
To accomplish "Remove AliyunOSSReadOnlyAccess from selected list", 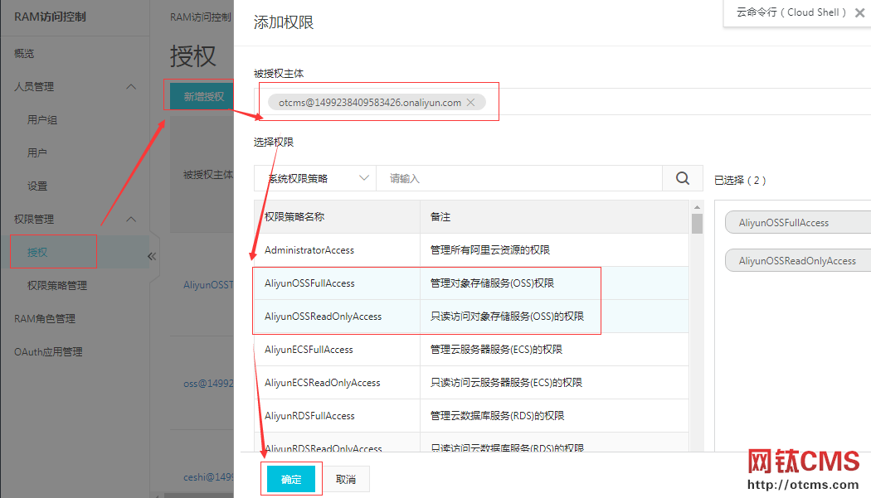I will pos(796,259).
